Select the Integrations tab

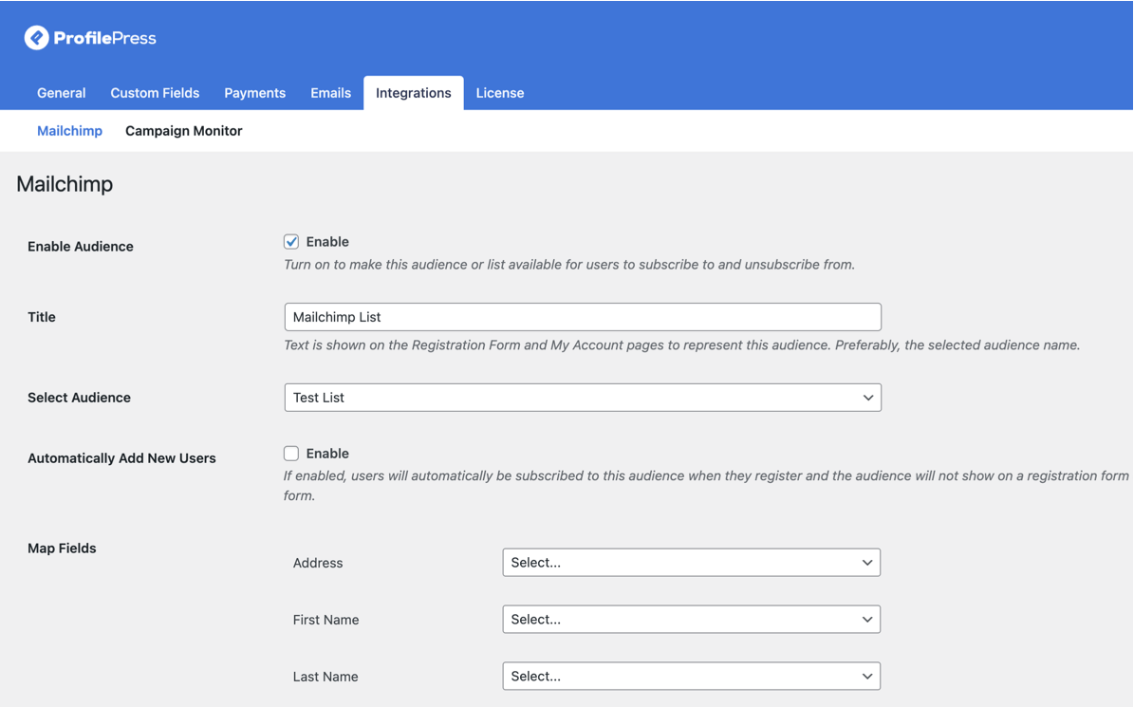pos(413,92)
